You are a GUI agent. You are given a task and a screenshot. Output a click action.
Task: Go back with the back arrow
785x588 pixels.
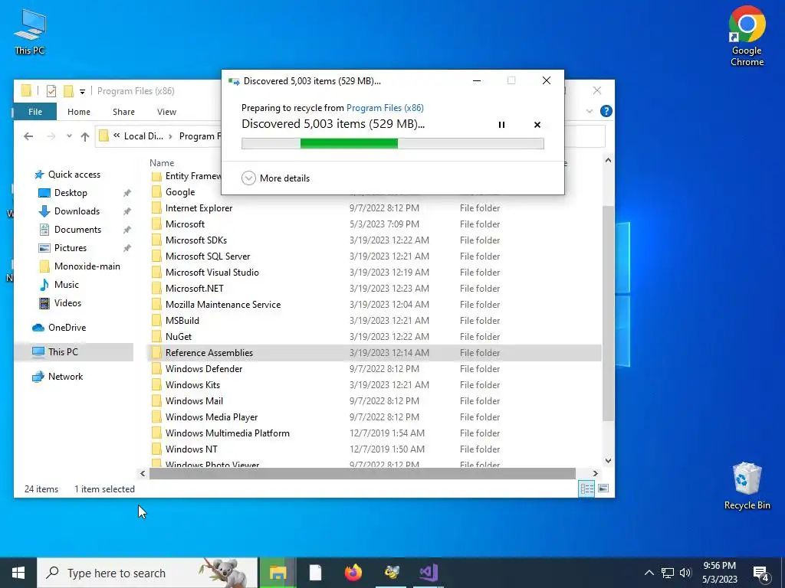(28, 136)
